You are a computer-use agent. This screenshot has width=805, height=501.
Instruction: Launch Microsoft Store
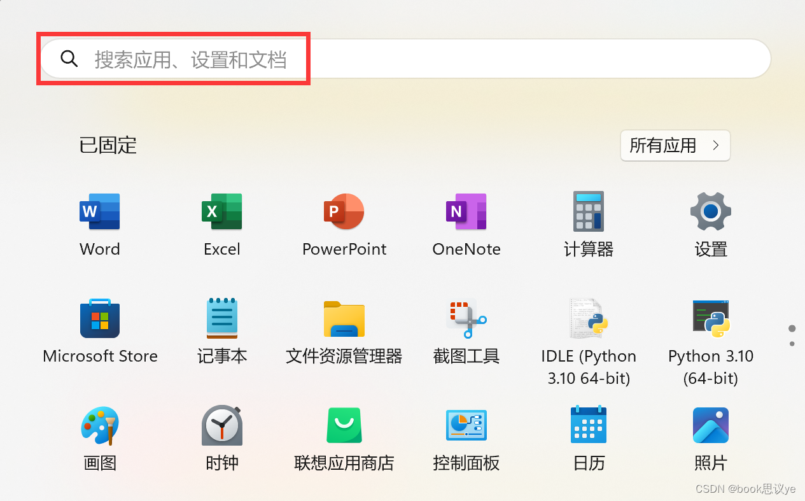point(99,318)
